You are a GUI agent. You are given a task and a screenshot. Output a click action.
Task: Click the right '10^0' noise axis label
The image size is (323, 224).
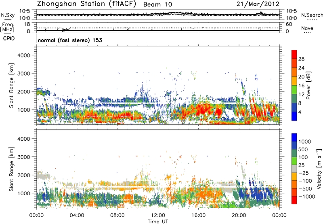(x=292, y=18)
